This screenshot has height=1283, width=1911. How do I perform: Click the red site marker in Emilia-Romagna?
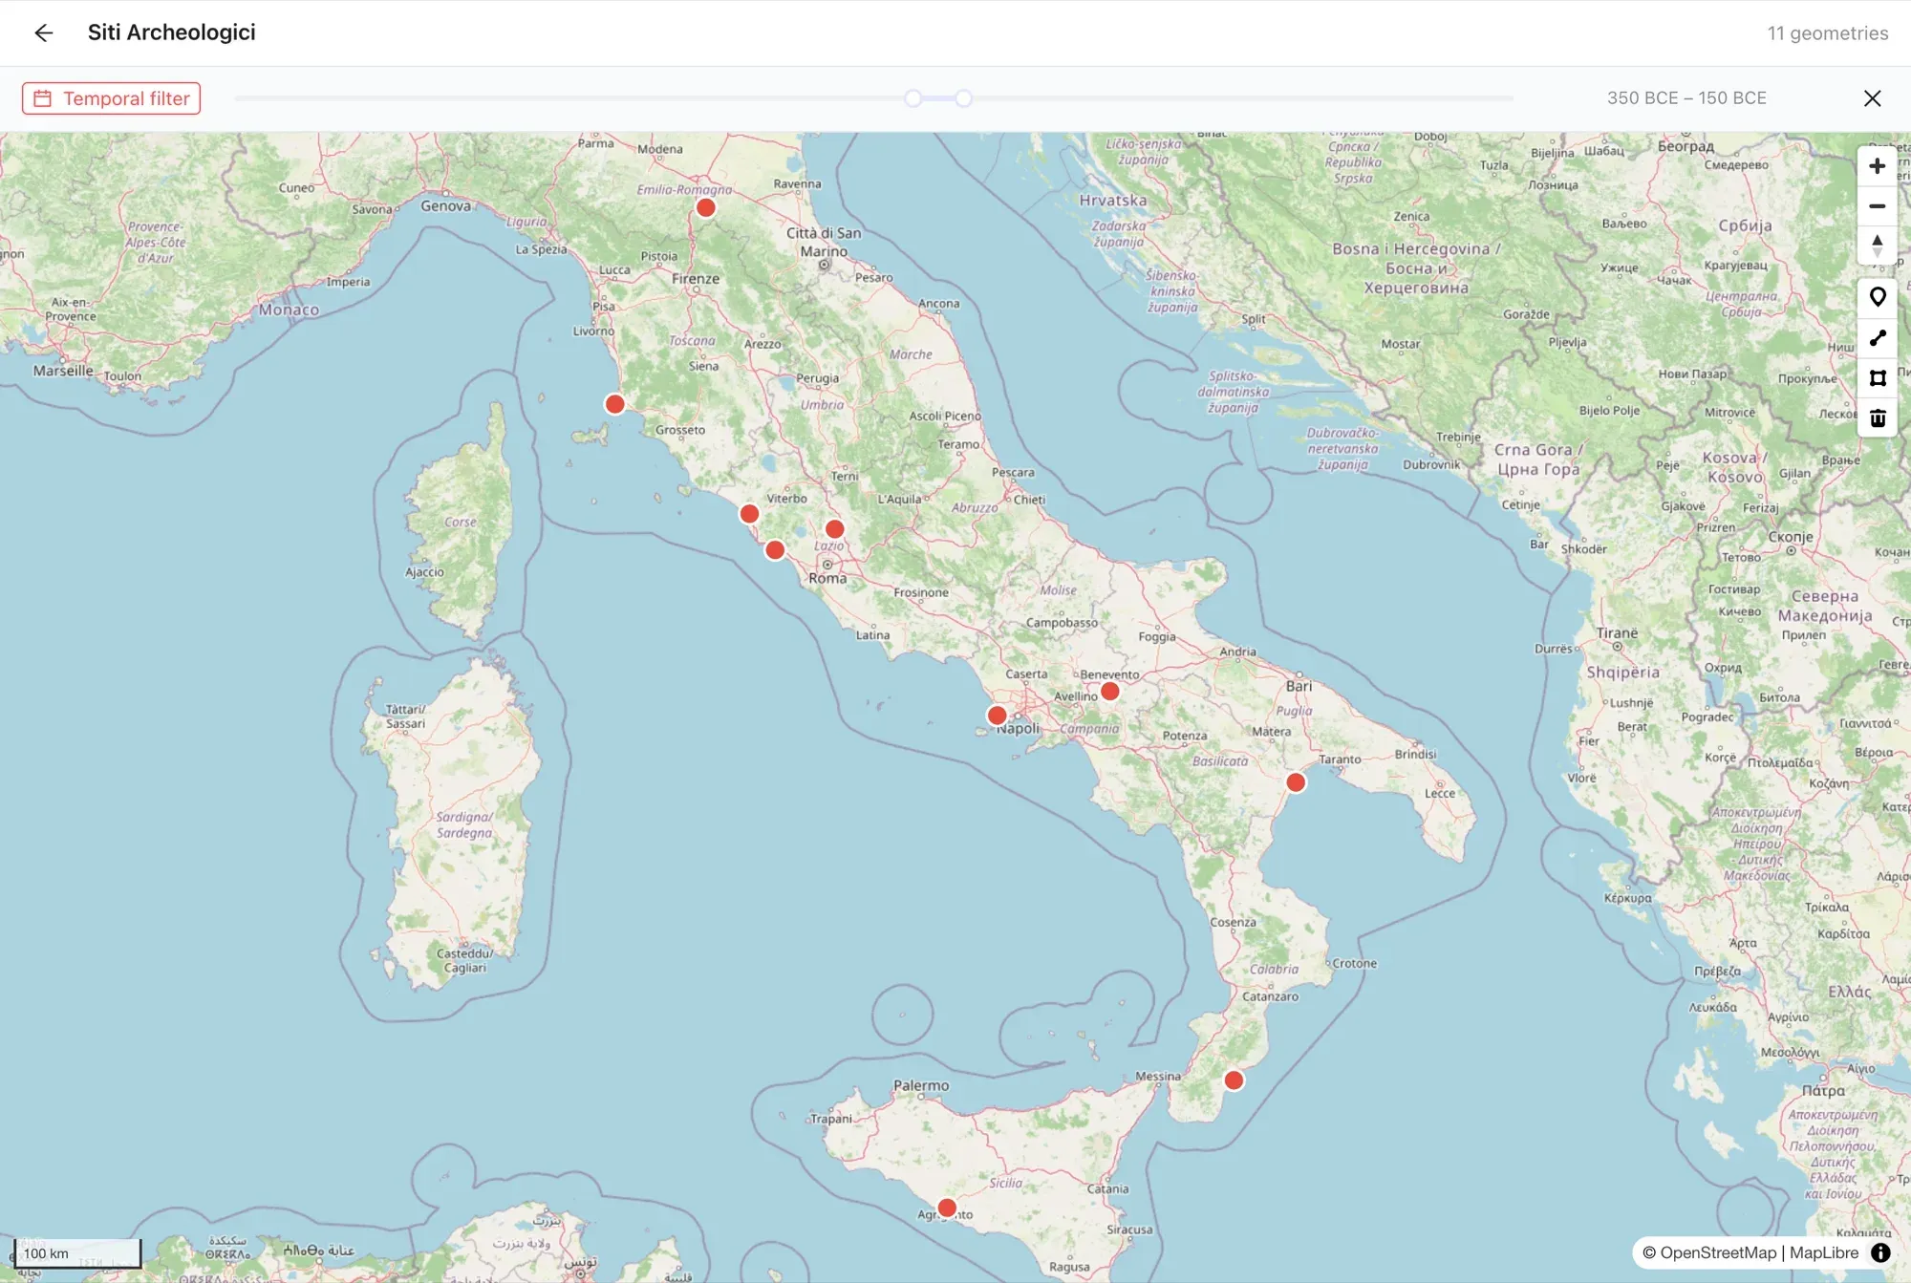706,207
